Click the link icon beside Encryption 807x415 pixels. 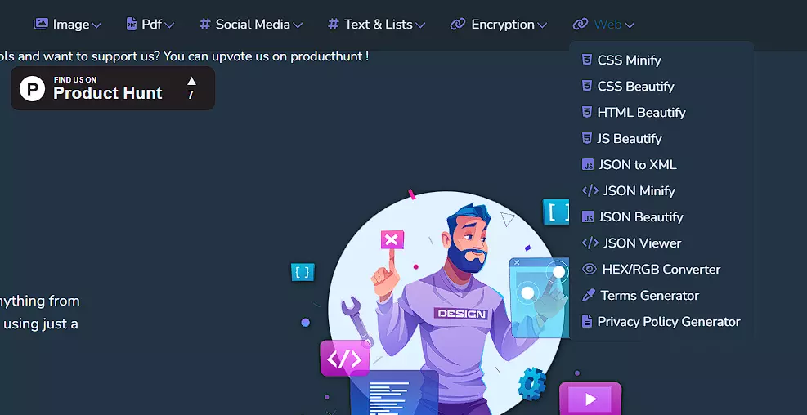pyautogui.click(x=458, y=25)
